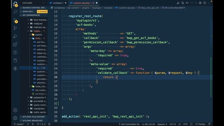Screen dimensions: 224x126
Task: Open the Extensions view
Action: (x=15, y=44)
